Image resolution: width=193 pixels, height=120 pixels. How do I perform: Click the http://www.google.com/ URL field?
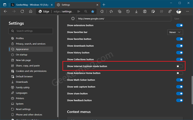pos(124,19)
